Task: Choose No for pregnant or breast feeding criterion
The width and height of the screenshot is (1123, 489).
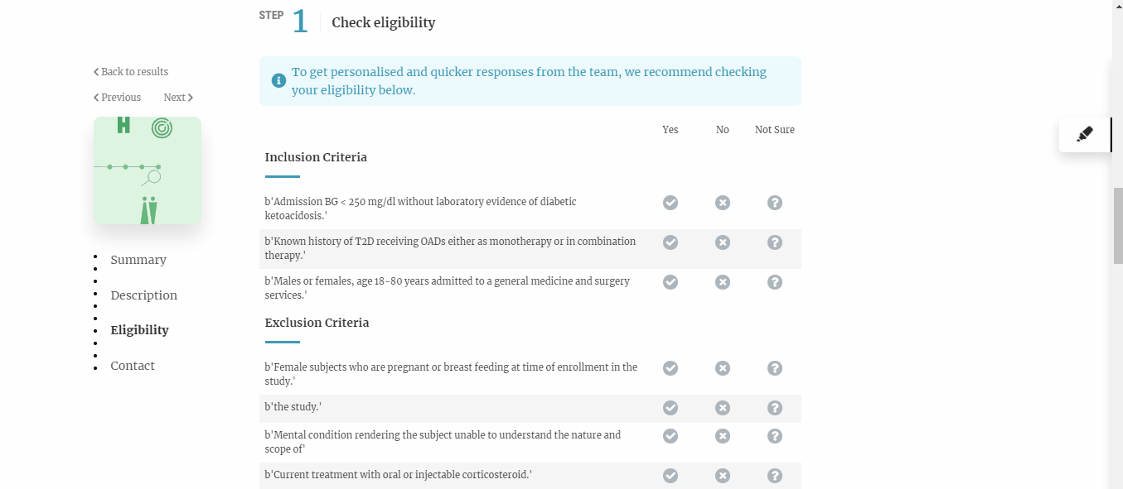Action: pos(723,368)
